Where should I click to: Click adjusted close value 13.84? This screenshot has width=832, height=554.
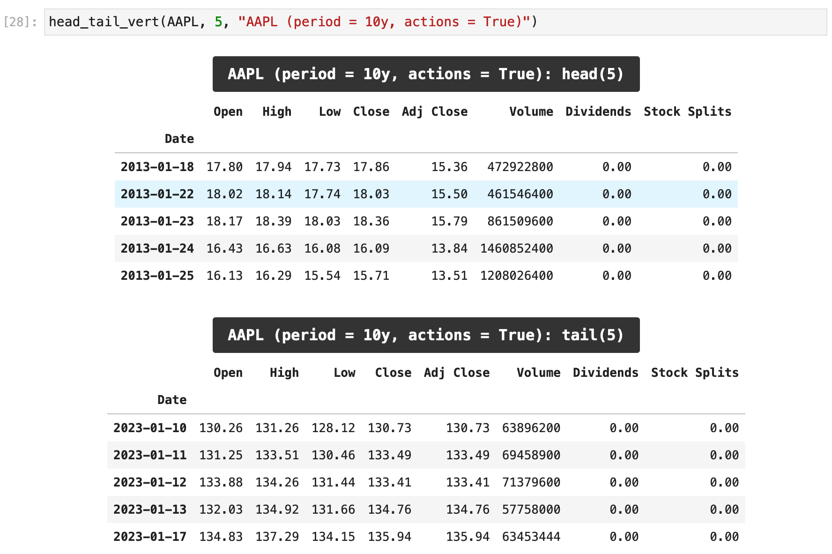(449, 248)
